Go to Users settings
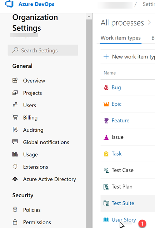Screen dimensions: 155x228 point(30,105)
